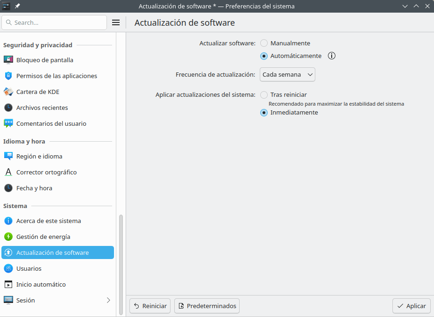434x317 pixels.
Task: Select Inmediatamente radio option
Action: (264, 112)
